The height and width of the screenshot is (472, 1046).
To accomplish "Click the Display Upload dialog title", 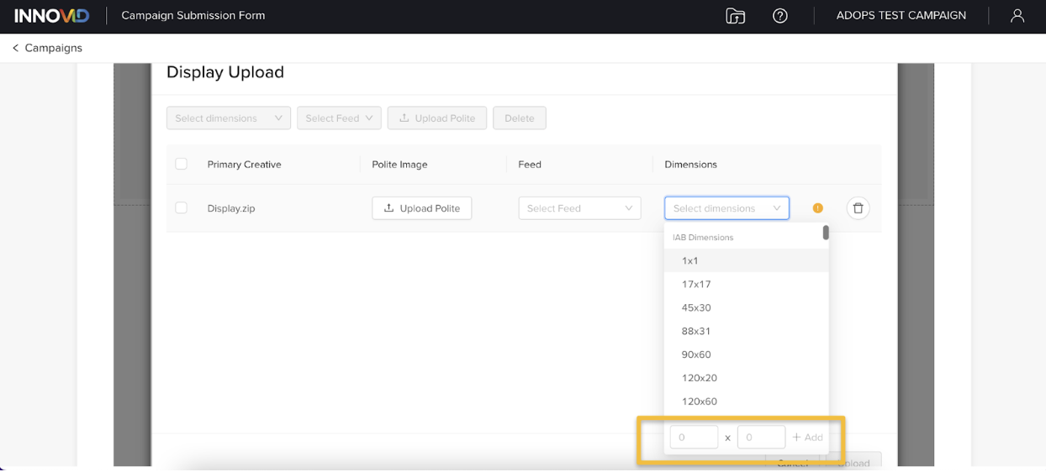I will (x=225, y=72).
